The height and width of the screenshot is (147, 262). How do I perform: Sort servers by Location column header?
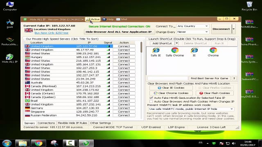(36, 42)
